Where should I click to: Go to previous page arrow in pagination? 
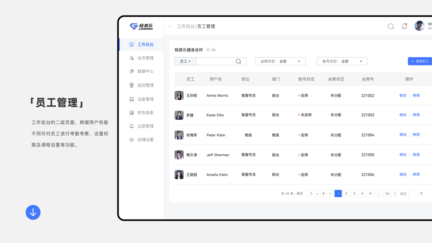pyautogui.click(x=330, y=194)
